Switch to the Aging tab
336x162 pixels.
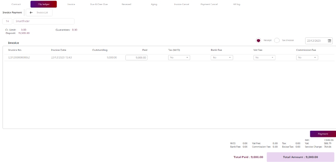154,4
